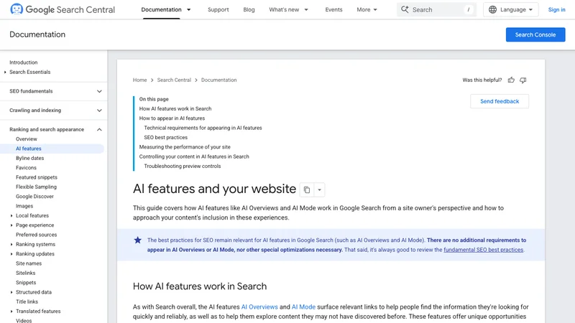575x323 pixels.
Task: Expand the Search Essentials tree item
Action: pyautogui.click(x=5, y=72)
